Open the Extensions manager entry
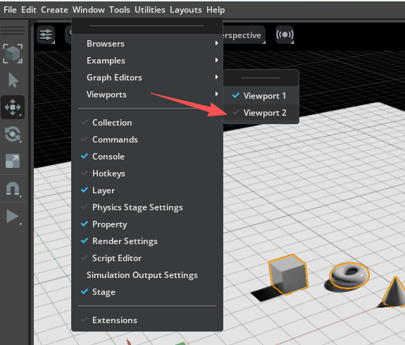The image size is (405, 345). tap(147, 320)
